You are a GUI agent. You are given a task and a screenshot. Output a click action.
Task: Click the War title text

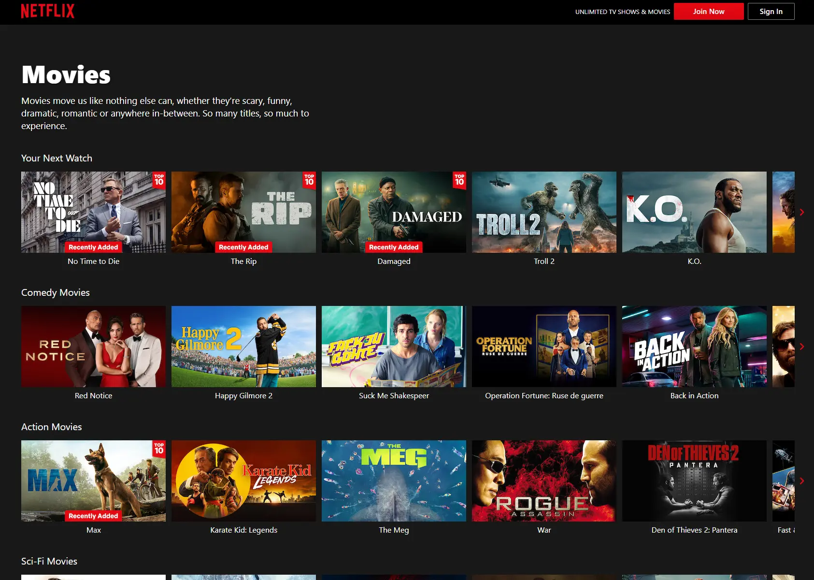point(544,530)
